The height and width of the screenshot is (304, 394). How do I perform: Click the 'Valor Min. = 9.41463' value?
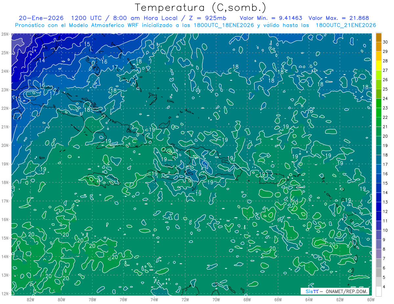271,18
